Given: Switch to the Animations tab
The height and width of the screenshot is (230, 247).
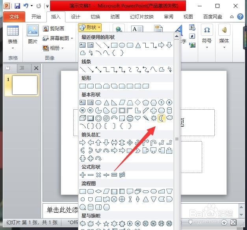Looking at the screenshot, I should pyautogui.click(x=115, y=17).
